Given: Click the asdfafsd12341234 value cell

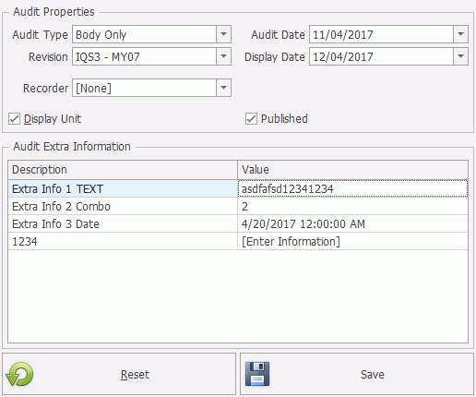Looking at the screenshot, I should click(x=352, y=188).
